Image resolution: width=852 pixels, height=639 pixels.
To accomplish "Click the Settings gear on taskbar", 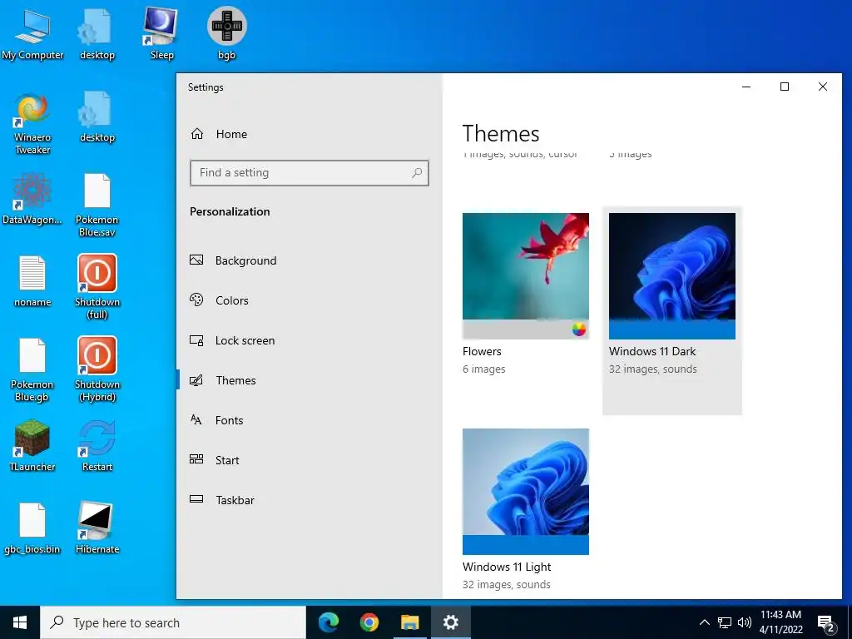I will 450,622.
